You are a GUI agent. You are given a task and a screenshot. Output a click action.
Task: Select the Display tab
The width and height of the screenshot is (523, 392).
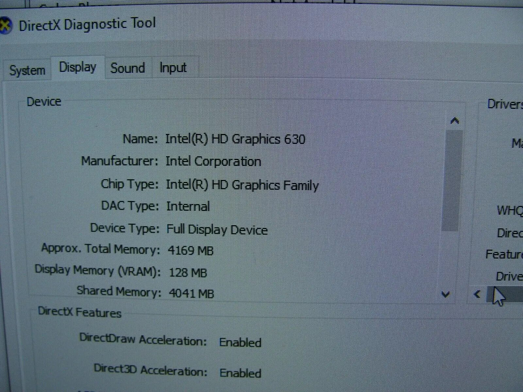click(x=78, y=67)
